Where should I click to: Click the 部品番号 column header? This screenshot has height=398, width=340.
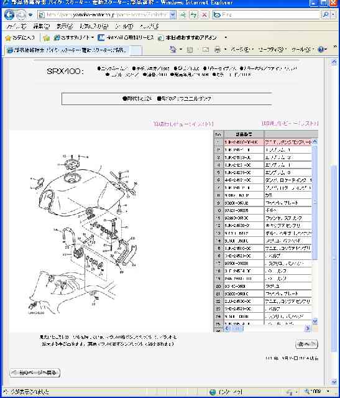244,134
